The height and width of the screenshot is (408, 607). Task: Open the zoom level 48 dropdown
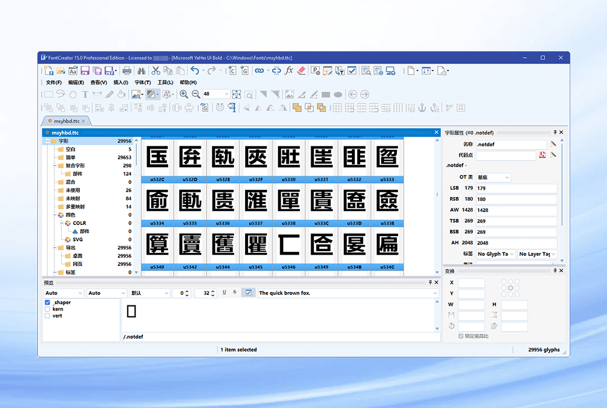(226, 94)
